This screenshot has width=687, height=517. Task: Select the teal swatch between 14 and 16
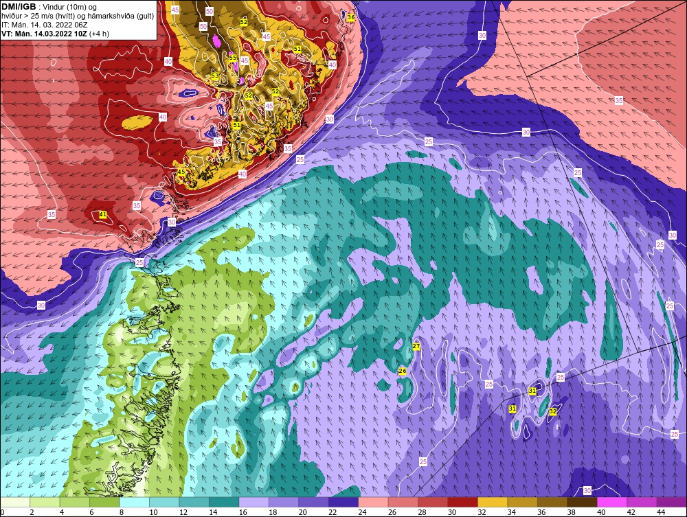(x=224, y=502)
